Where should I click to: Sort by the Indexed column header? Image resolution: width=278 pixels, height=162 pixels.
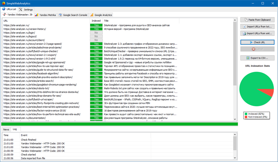pyautogui.click(x=96, y=21)
